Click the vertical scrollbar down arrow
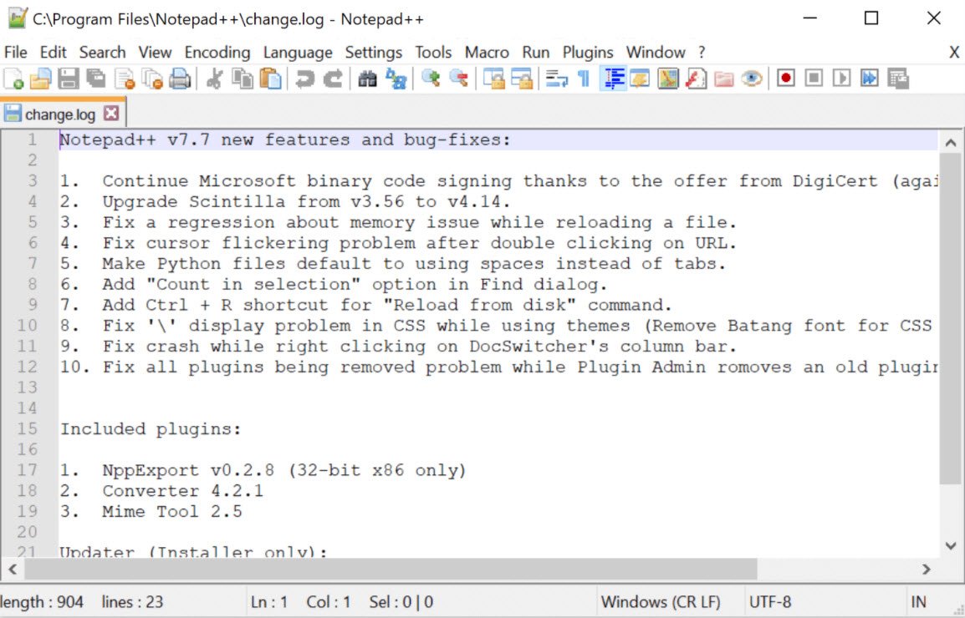This screenshot has width=965, height=618. [x=951, y=545]
